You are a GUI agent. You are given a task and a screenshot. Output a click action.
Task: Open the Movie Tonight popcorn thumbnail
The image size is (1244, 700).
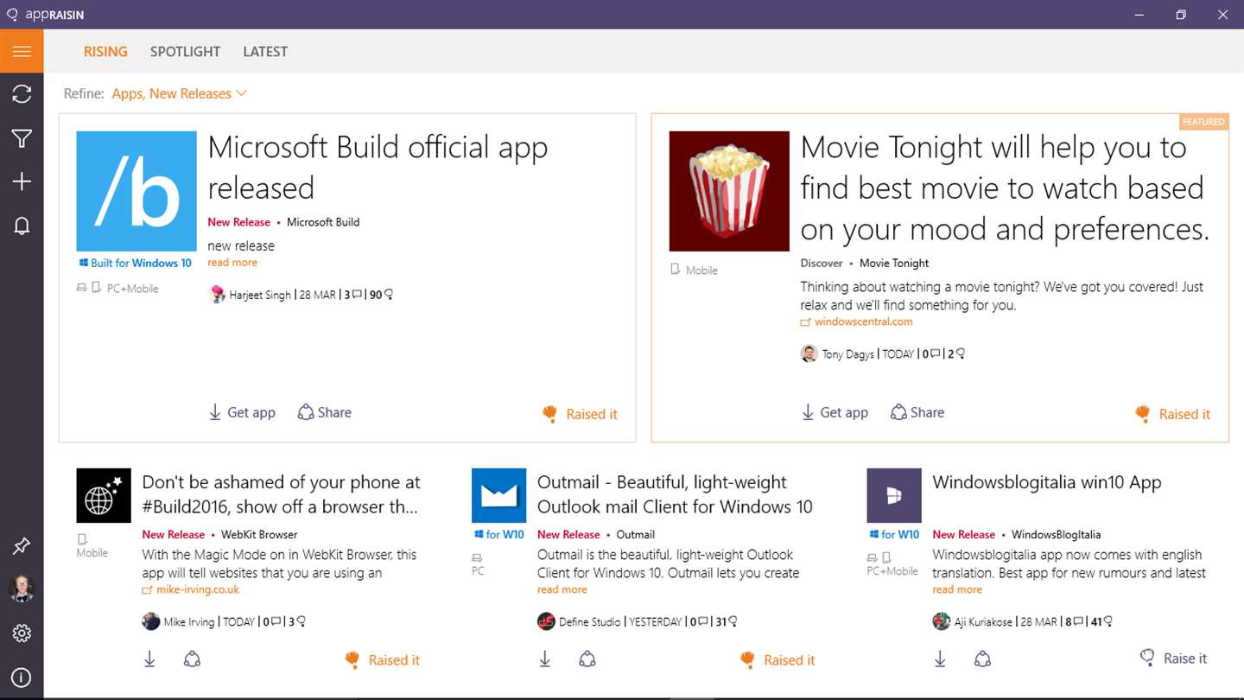tap(729, 191)
